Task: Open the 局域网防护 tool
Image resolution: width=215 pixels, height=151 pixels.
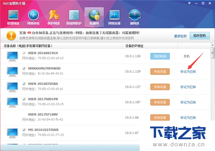Action: click(x=74, y=17)
